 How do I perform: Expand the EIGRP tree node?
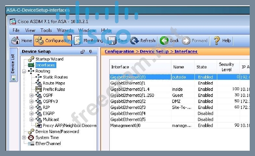tap(32, 113)
